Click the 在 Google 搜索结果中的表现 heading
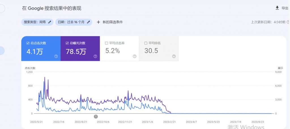Image resolution: width=290 pixels, height=129 pixels. pyautogui.click(x=52, y=8)
